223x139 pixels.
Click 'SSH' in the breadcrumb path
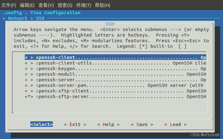coord(40,18)
